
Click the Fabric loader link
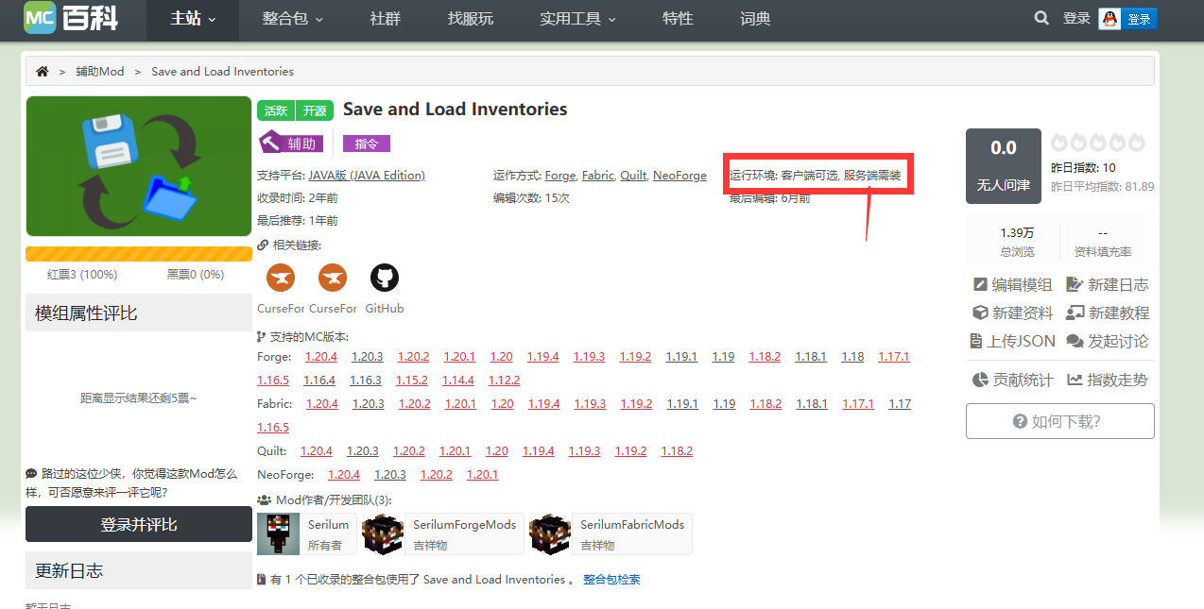[598, 176]
